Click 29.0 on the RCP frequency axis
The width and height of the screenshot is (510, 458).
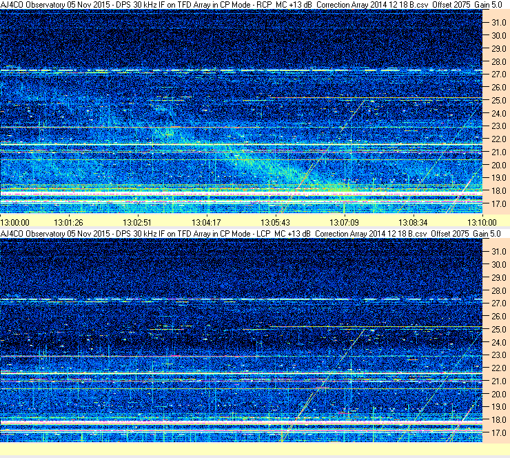[x=498, y=49]
